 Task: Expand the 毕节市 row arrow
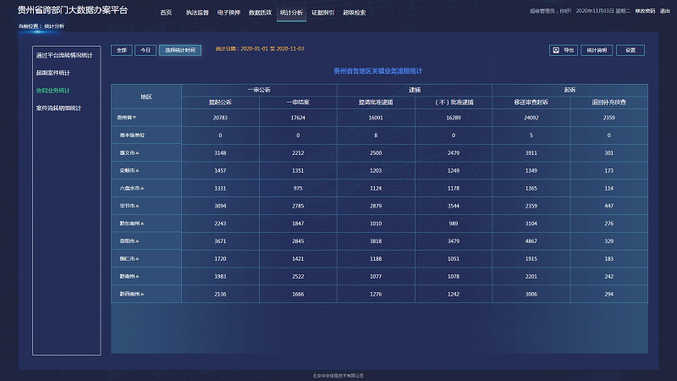pyautogui.click(x=137, y=206)
